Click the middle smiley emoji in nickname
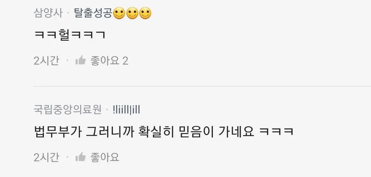Viewport: 371px width, 177px height. point(132,14)
